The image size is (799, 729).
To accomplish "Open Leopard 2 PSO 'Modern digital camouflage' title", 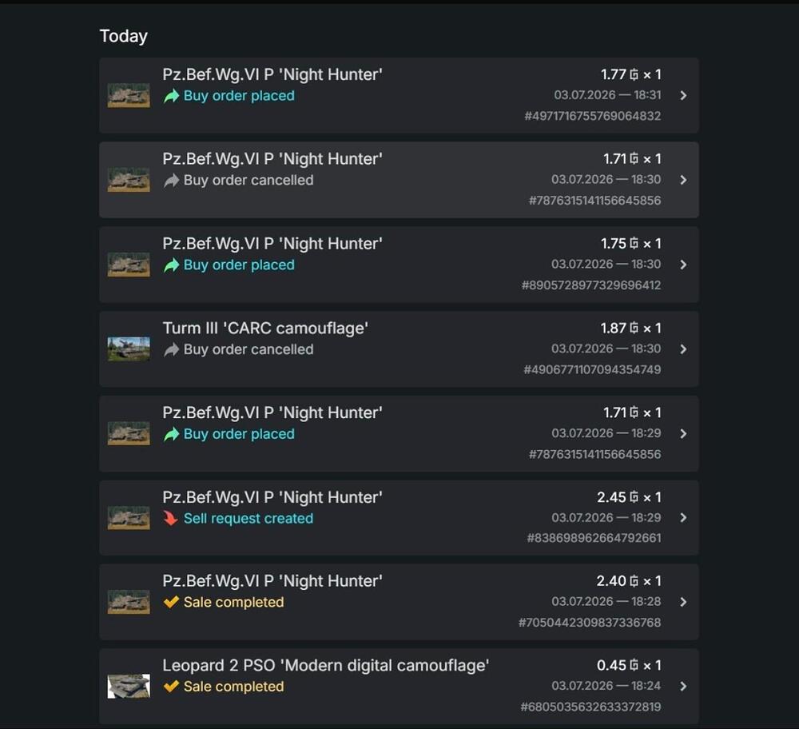I will click(326, 665).
